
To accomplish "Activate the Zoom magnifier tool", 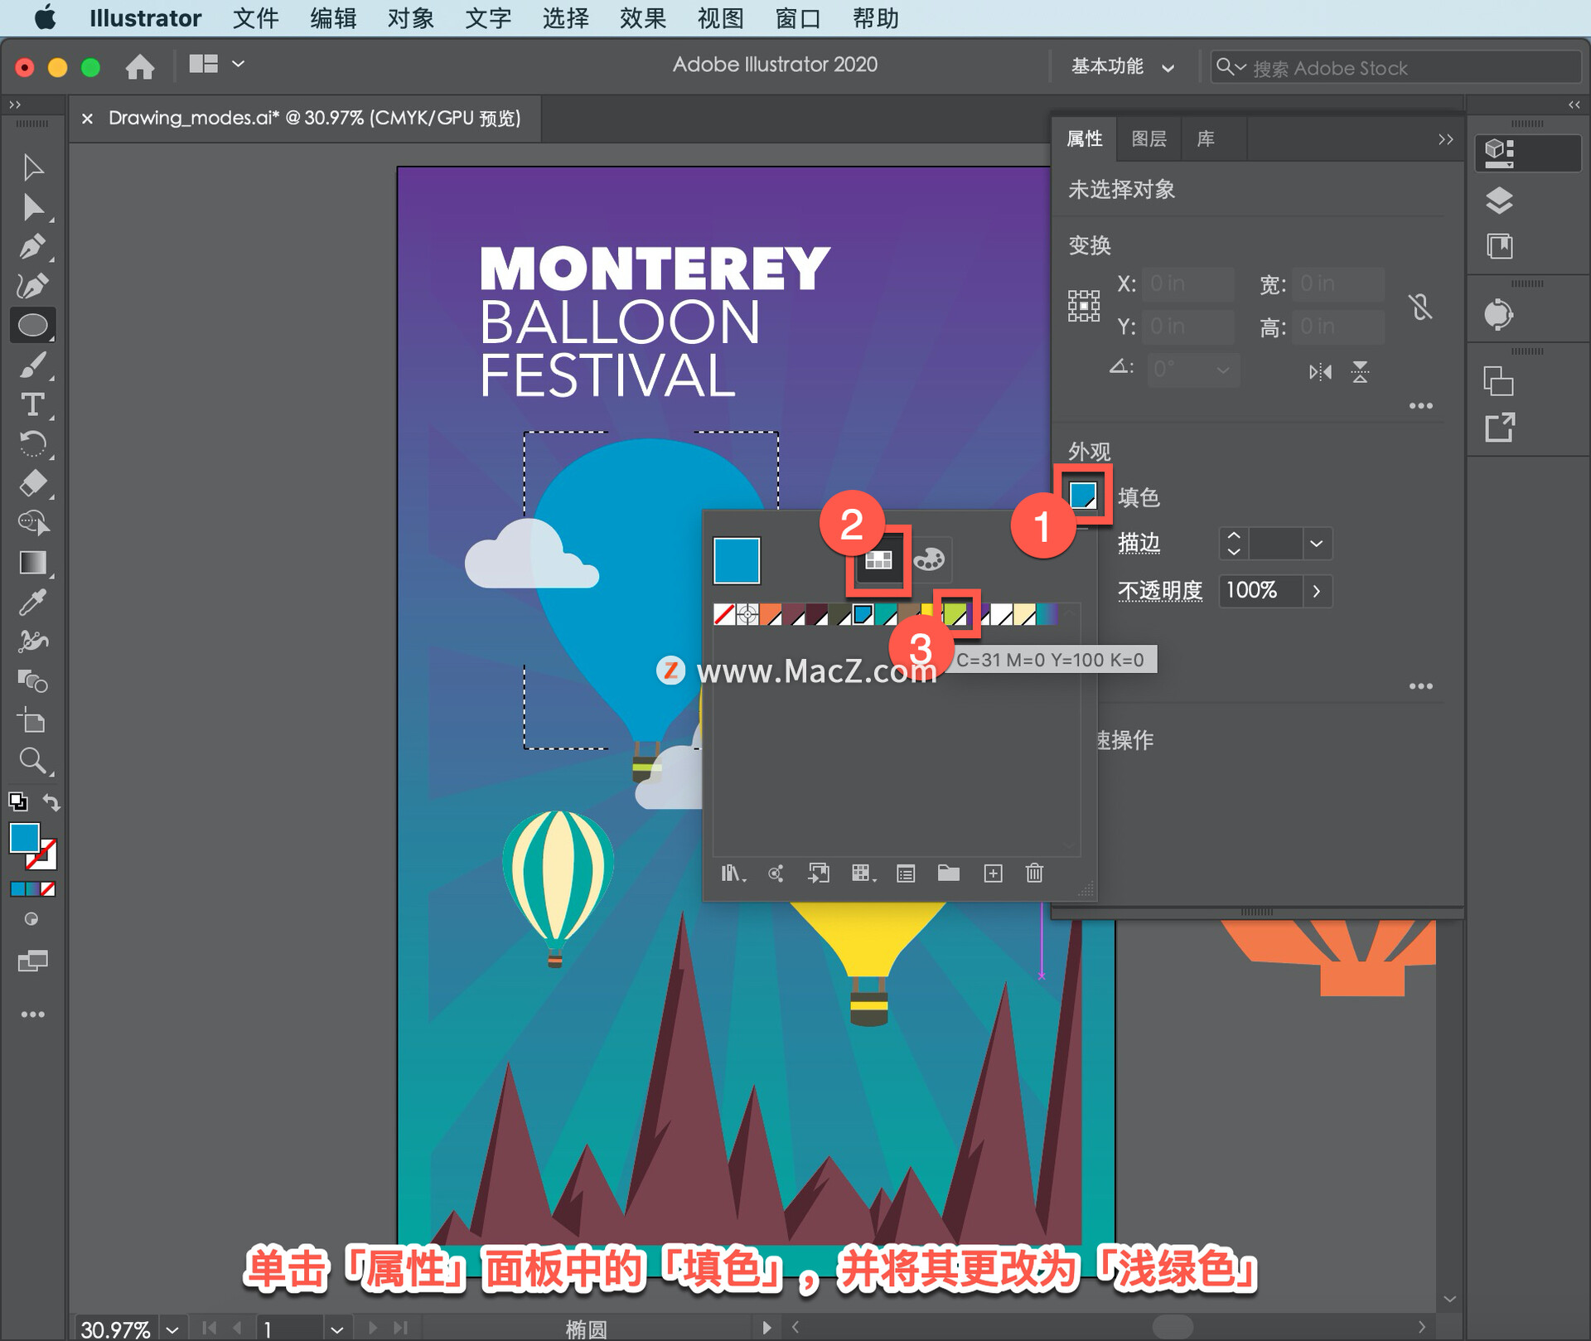I will pyautogui.click(x=32, y=761).
